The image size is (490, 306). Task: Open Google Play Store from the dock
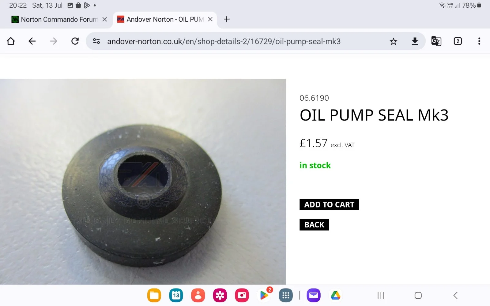264,295
